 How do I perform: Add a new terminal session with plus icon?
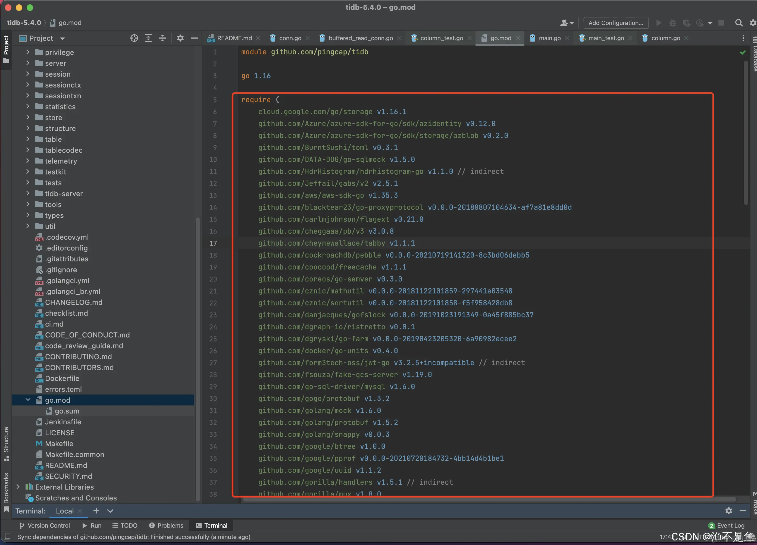[x=96, y=510]
